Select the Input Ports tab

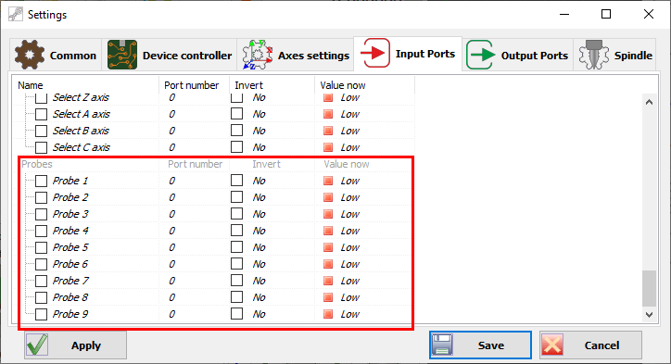[x=408, y=54]
